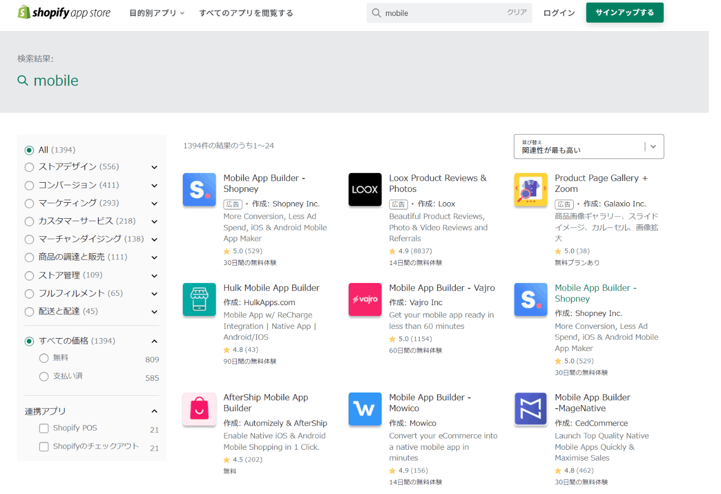Open the Hulk Mobile App Builder title link
This screenshot has height=494, width=721.
coord(271,288)
